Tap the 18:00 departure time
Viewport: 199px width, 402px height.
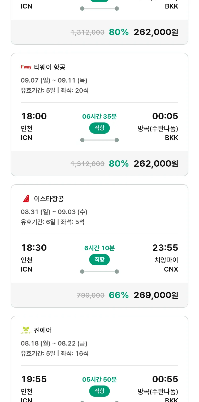click(x=34, y=116)
